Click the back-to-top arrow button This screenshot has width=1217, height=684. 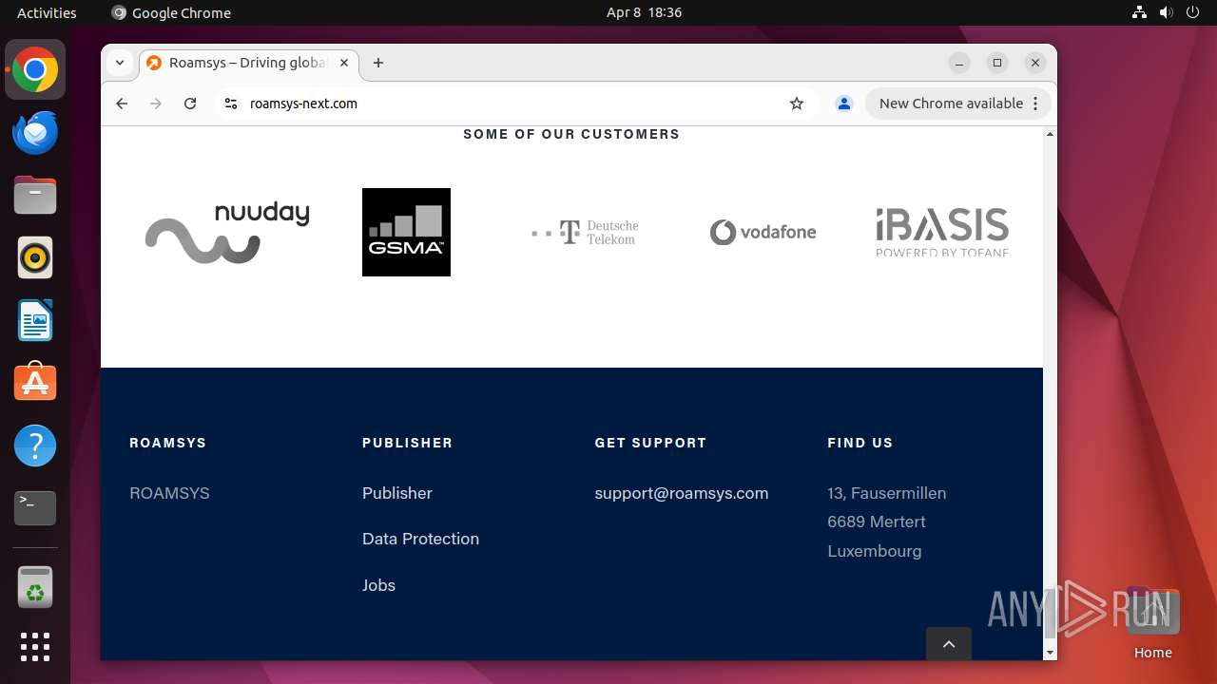[x=949, y=644]
